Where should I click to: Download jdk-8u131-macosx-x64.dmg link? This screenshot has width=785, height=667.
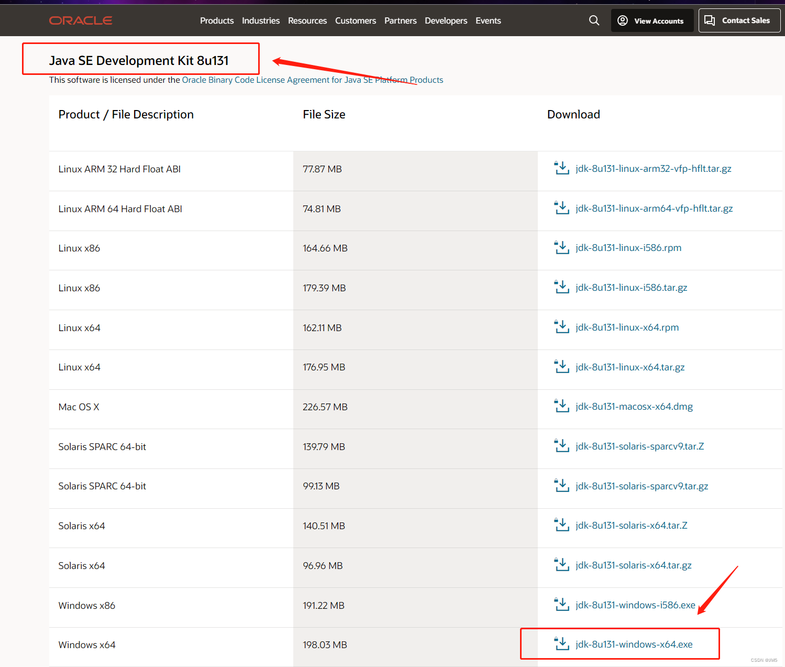coord(634,407)
